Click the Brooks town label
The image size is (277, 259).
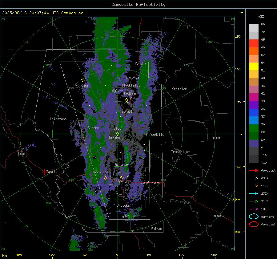tap(219, 216)
